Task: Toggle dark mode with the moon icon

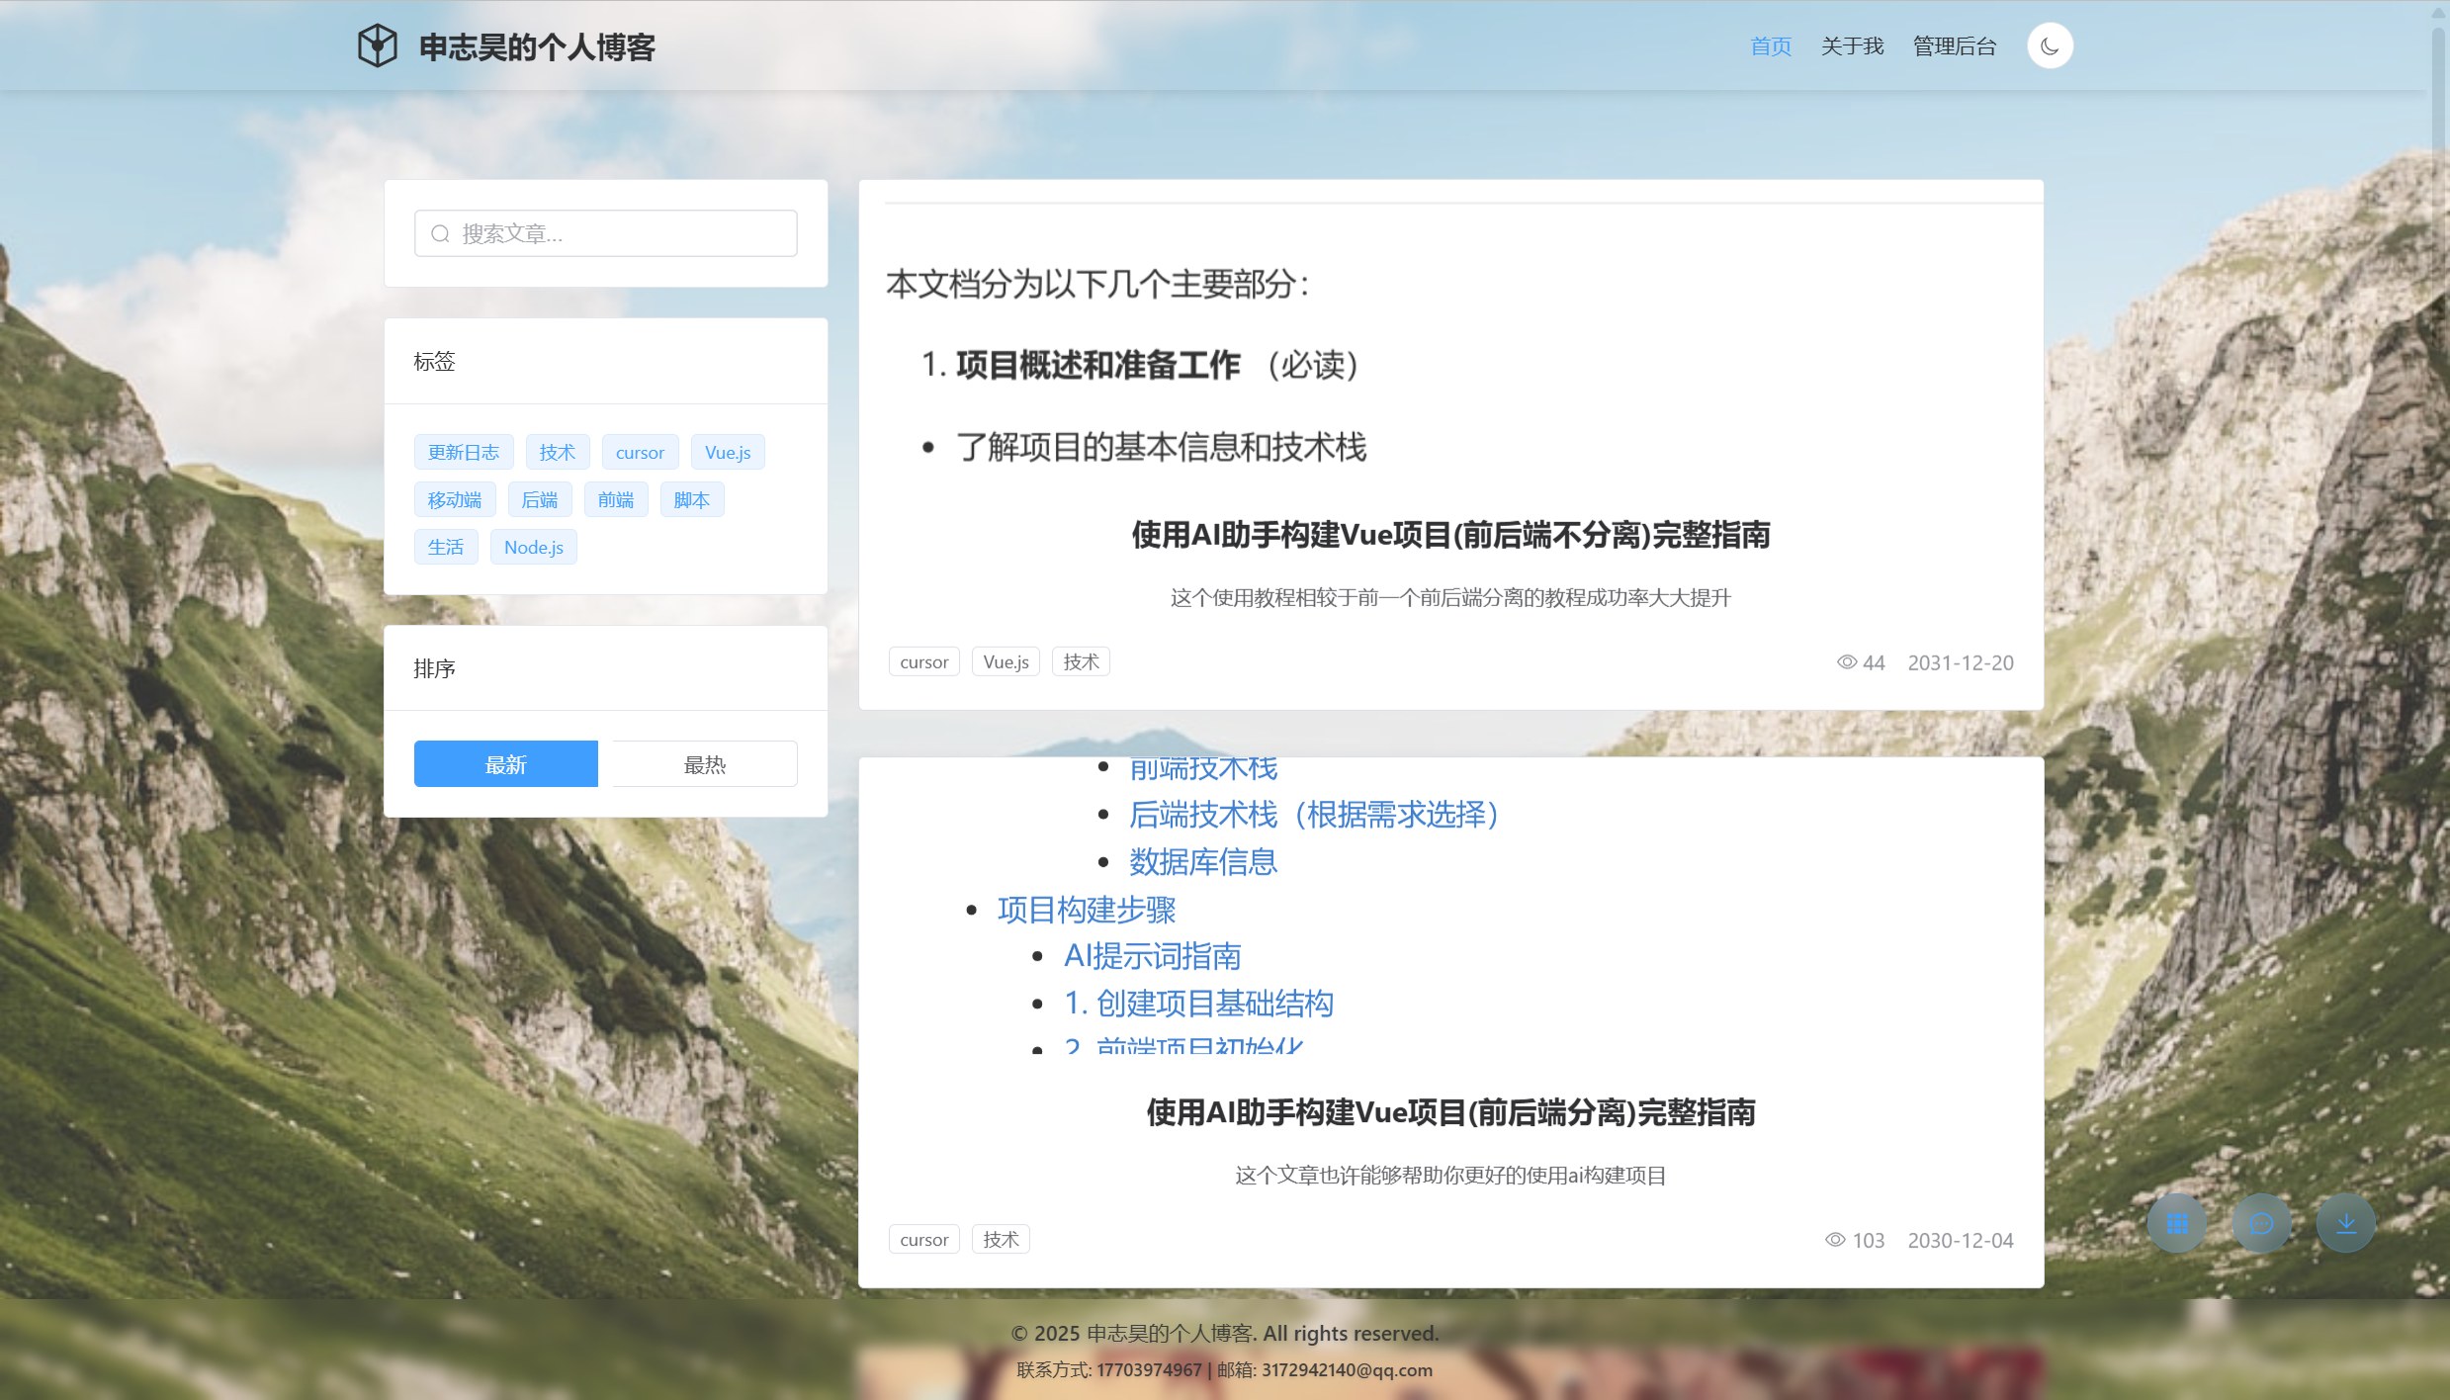Action: point(2050,46)
